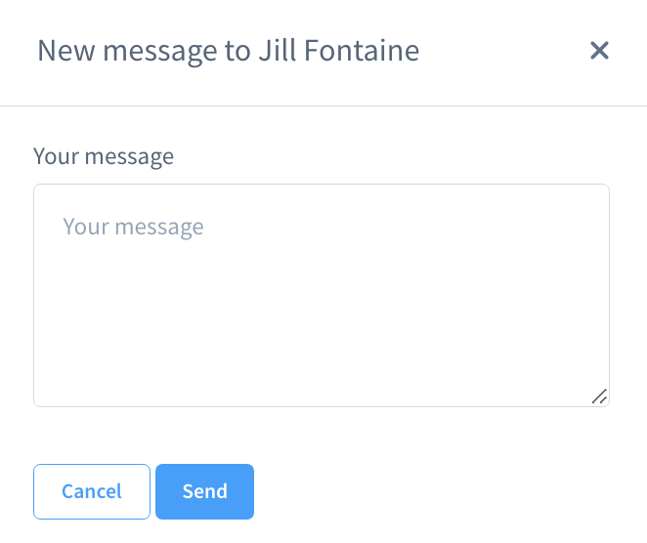This screenshot has width=647, height=543.
Task: Select the Jill Fontaine name in the title
Action: (x=338, y=51)
